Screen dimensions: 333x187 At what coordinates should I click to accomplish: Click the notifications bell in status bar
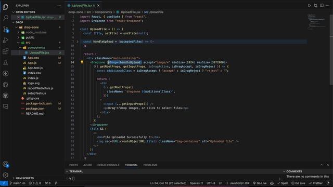point(328,183)
